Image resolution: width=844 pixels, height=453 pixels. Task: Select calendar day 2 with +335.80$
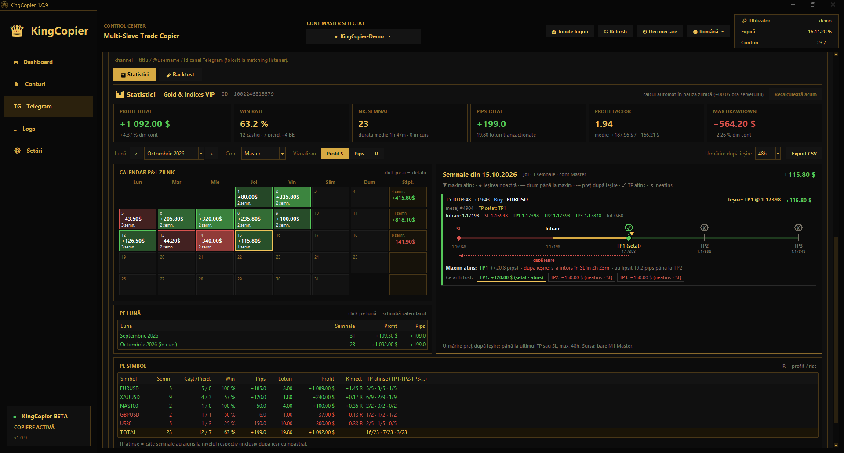292,197
